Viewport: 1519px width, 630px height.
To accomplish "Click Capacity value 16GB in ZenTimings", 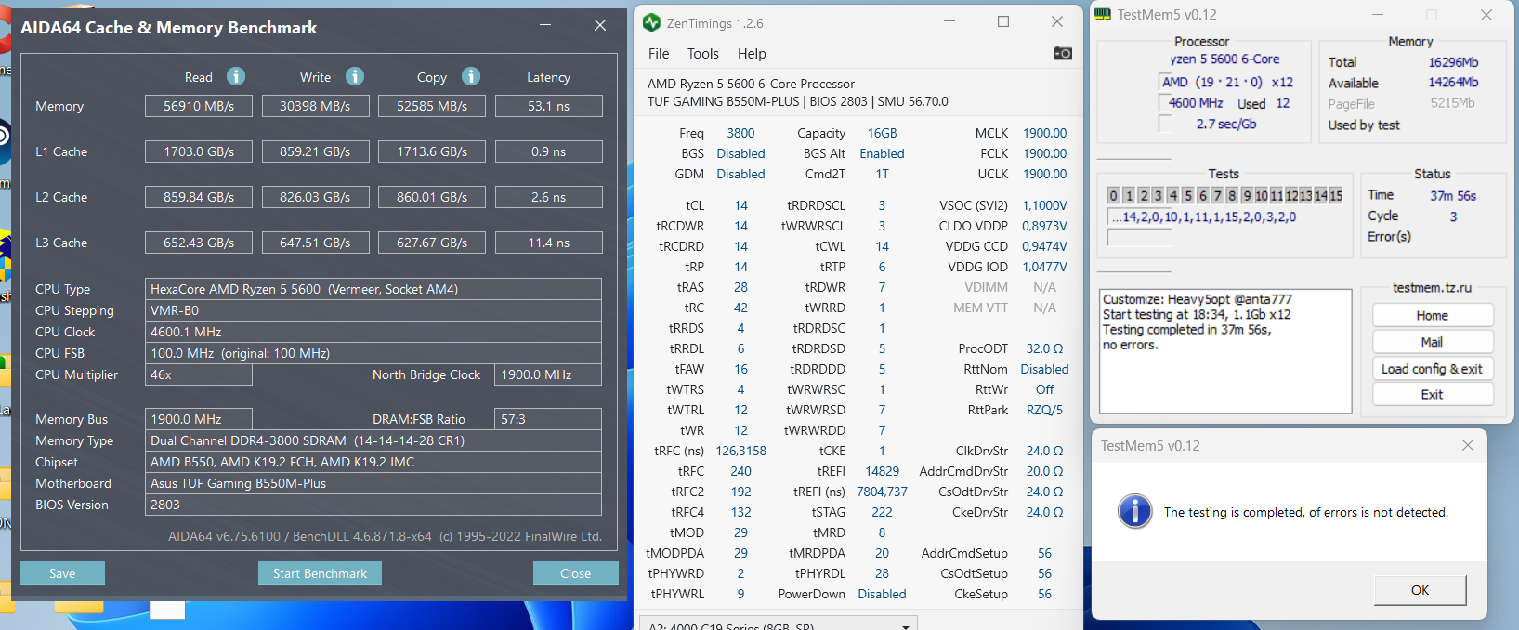I will [x=882, y=133].
